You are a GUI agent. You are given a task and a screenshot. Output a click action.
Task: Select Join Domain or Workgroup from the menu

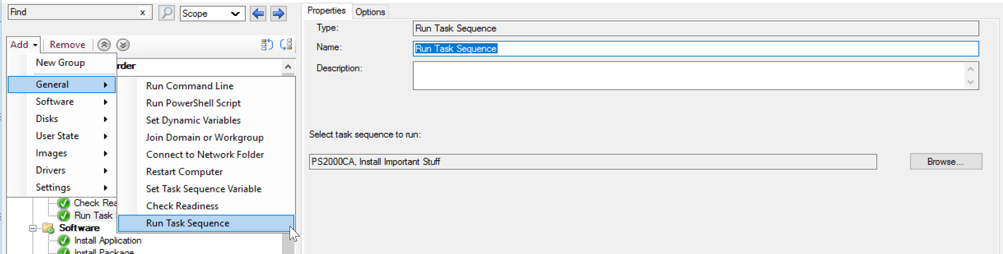(x=205, y=137)
